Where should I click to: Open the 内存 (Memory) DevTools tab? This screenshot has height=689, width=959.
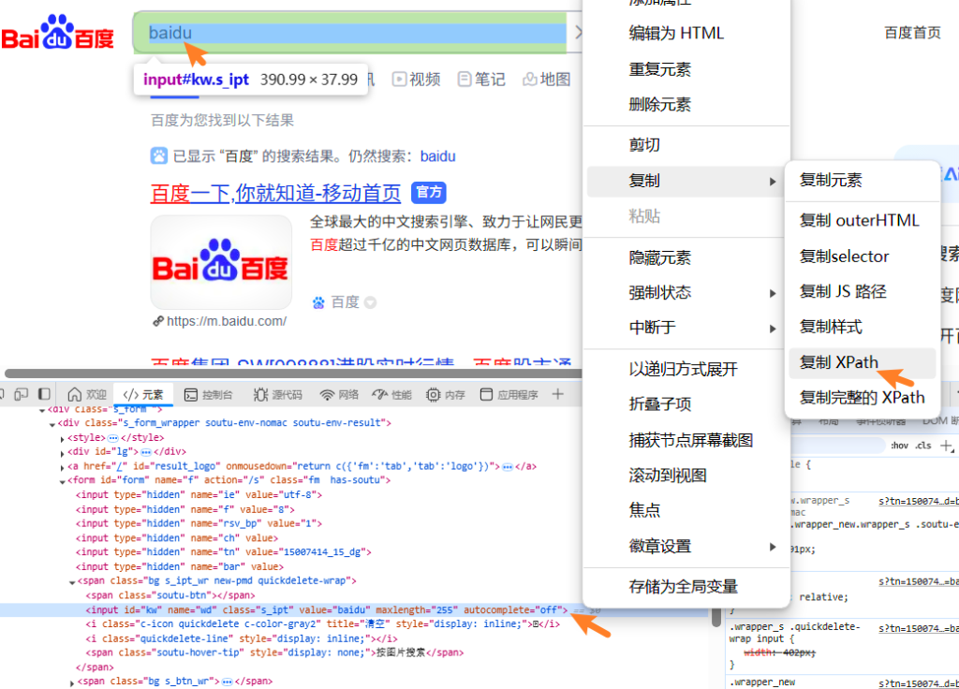(445, 395)
